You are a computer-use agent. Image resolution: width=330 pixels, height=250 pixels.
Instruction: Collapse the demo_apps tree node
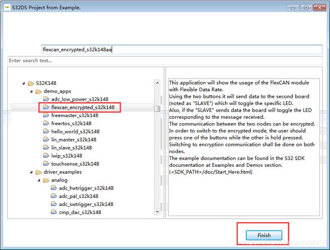click(31, 91)
